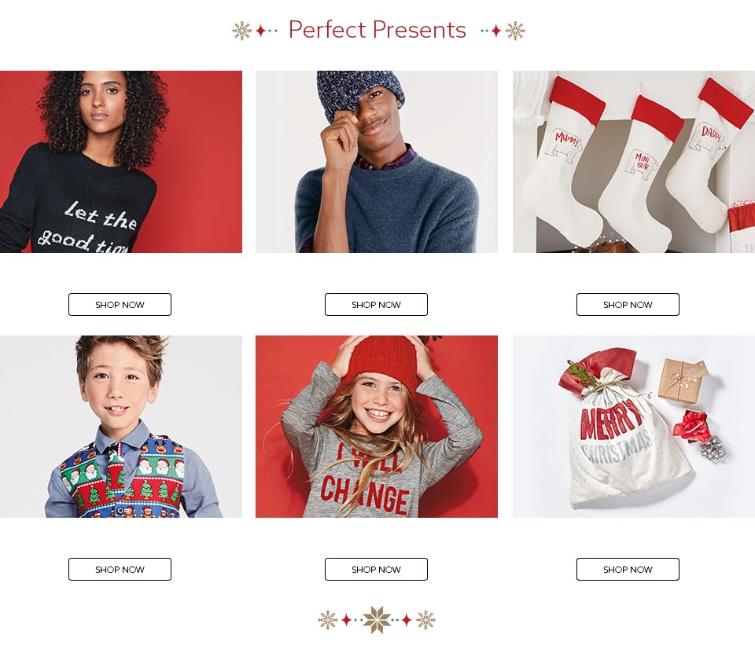Click Shop Now under the red hat girl
755x660 pixels.
click(376, 569)
